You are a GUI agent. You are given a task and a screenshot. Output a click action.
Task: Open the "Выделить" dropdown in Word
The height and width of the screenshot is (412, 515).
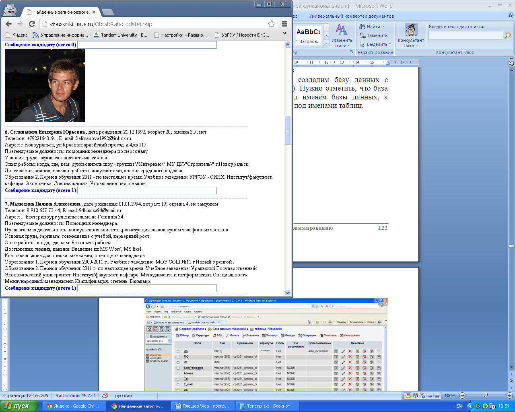pos(376,44)
